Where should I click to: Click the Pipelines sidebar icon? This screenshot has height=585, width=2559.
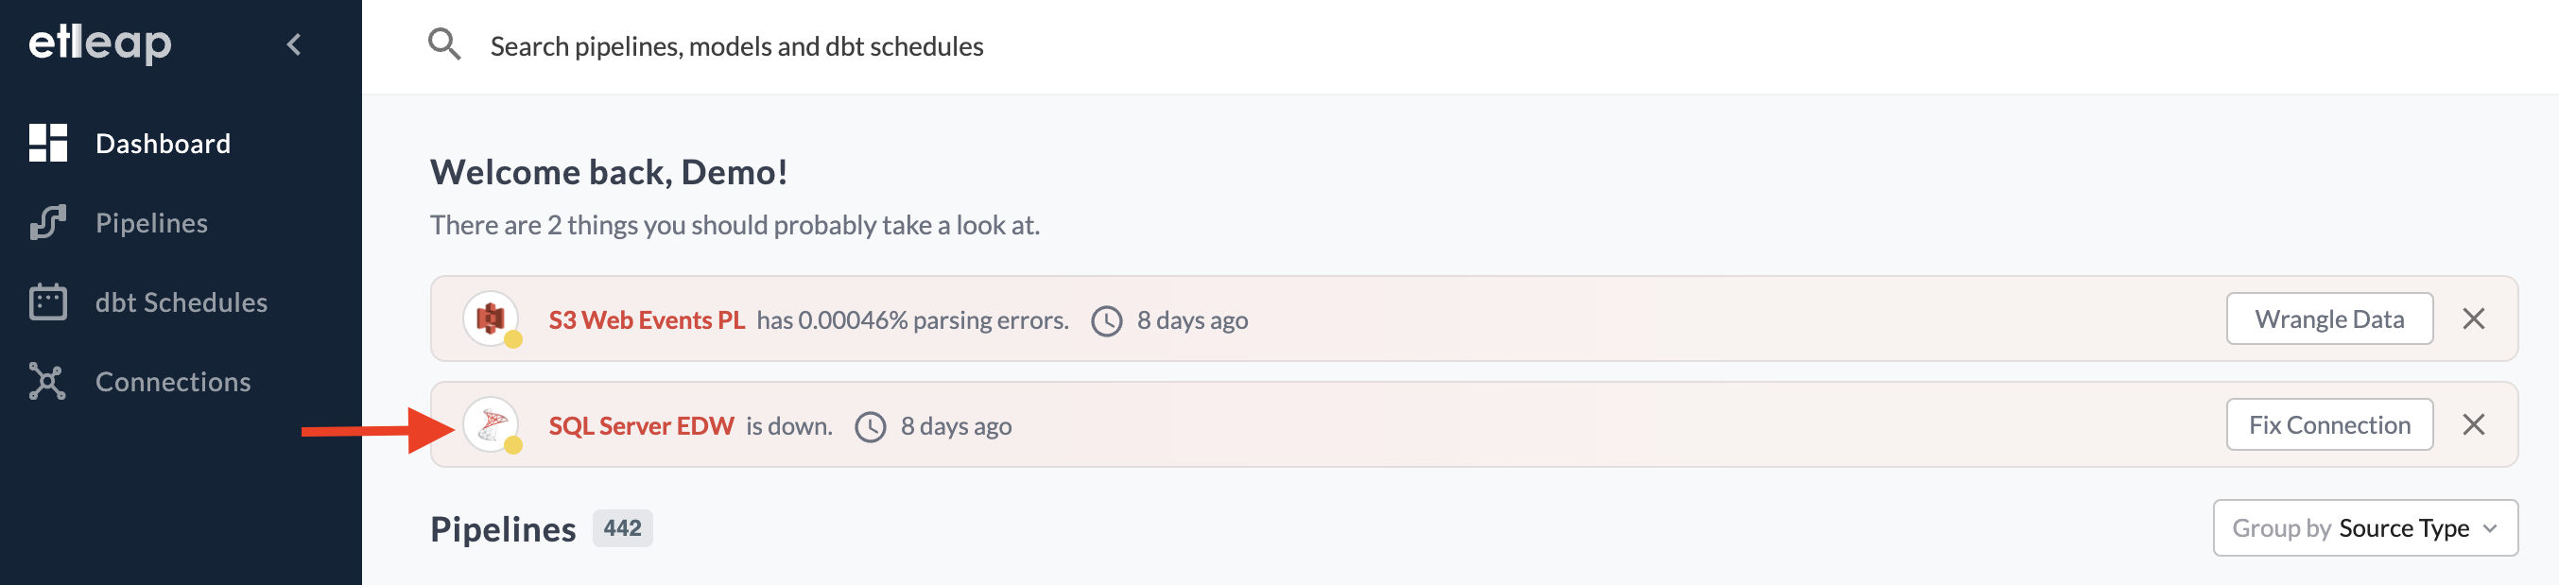tap(47, 222)
